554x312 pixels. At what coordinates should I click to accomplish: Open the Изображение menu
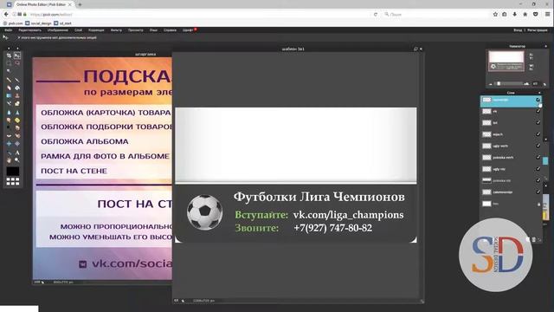(58, 30)
